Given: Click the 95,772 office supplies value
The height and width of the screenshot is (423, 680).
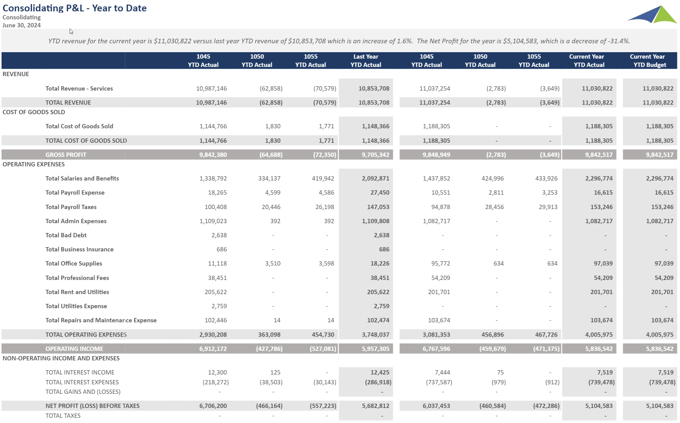Looking at the screenshot, I should (x=441, y=263).
